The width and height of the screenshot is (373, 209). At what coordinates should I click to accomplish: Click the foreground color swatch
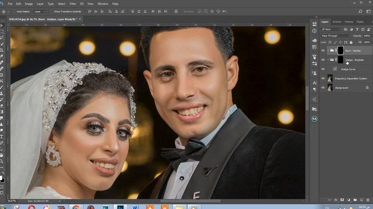1,178
